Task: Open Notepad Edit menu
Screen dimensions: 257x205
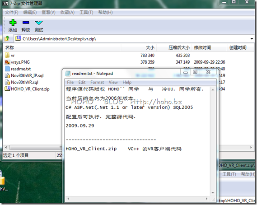Action: click(x=82, y=82)
